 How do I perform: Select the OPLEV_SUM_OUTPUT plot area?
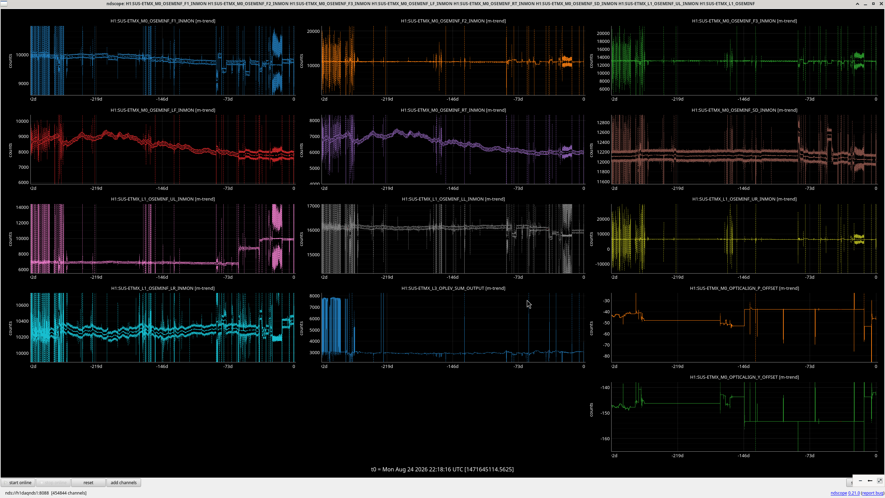[x=453, y=328]
